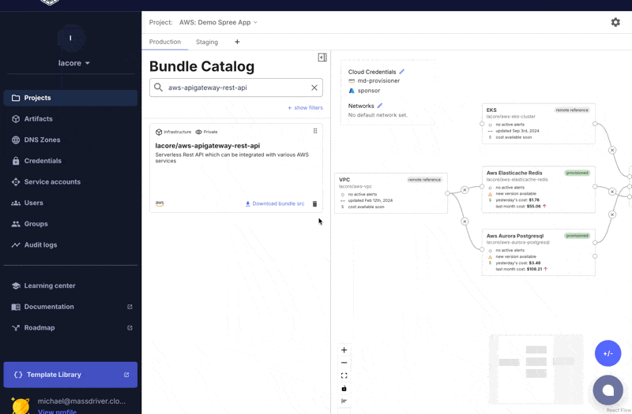This screenshot has height=414, width=632.
Task: Collapse the Bundle Catalog panel
Action: coord(322,58)
